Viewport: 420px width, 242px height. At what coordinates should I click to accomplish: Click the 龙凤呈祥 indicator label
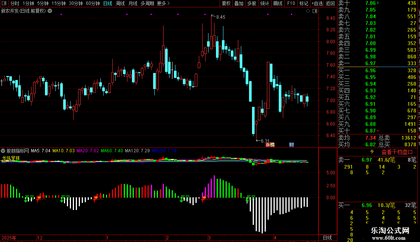(11, 158)
